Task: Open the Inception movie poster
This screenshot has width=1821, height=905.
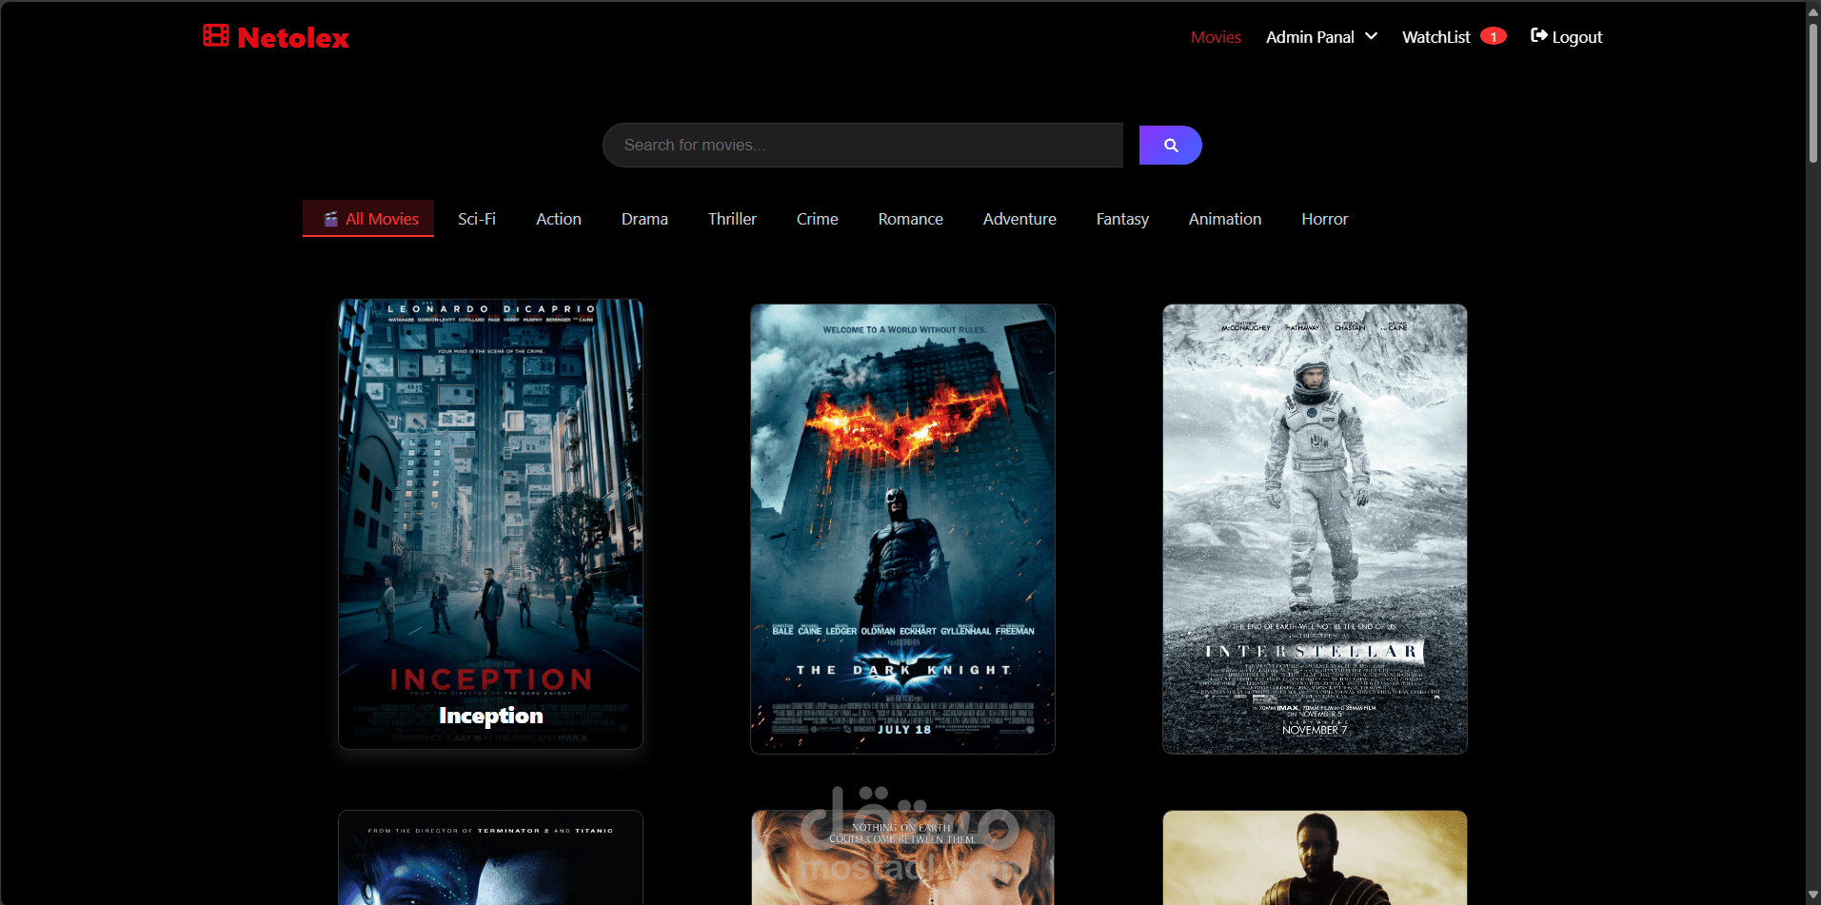Action: pos(490,524)
